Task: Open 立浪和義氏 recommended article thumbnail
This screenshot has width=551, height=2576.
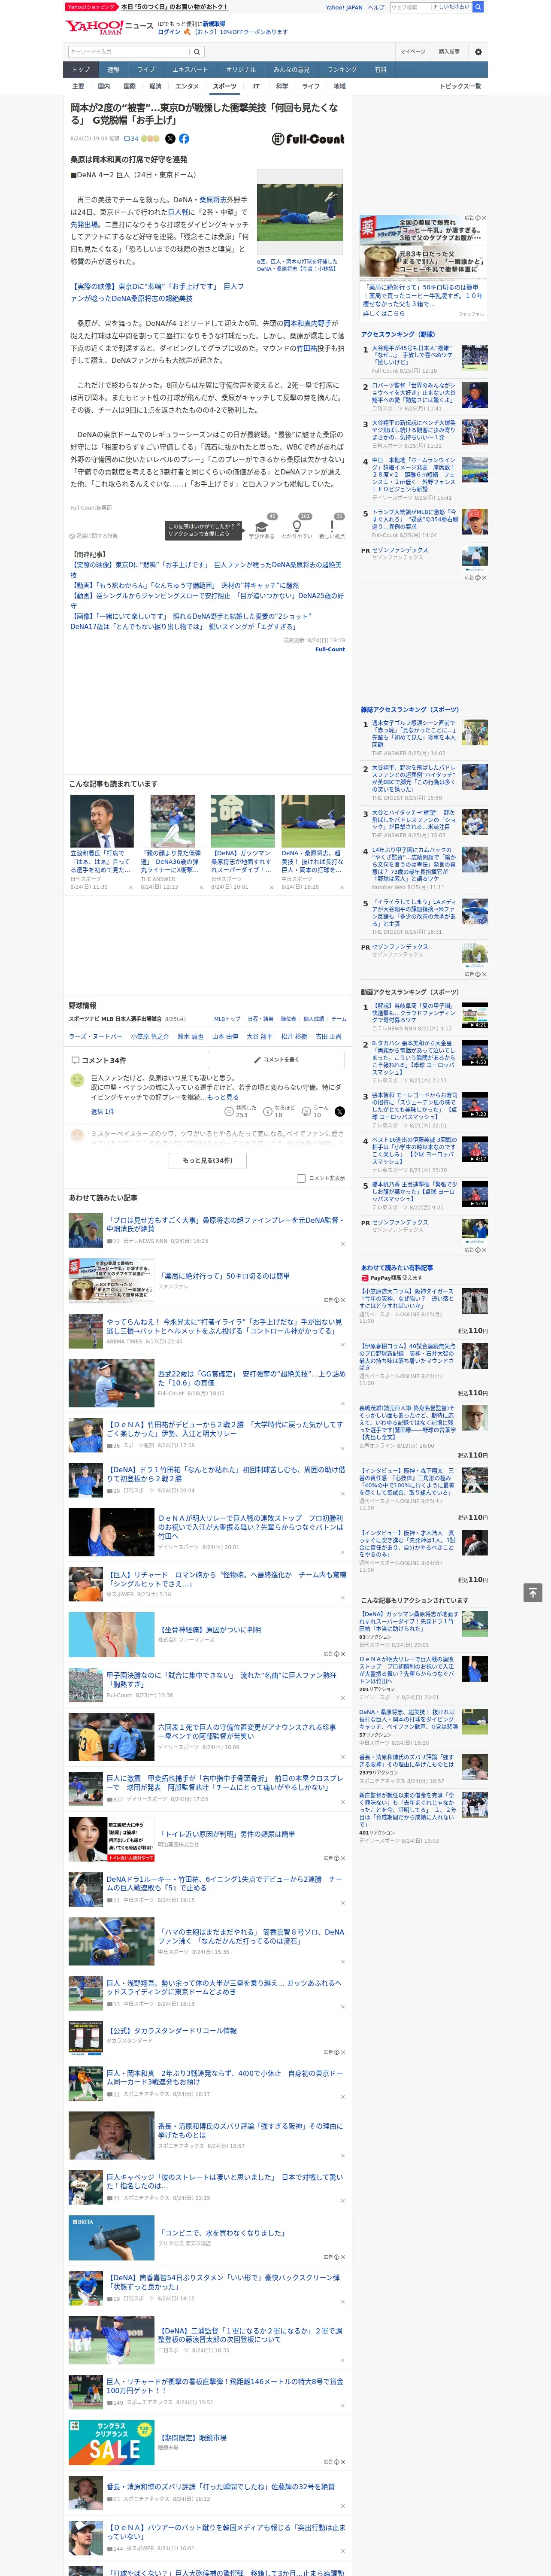Action: (102, 821)
